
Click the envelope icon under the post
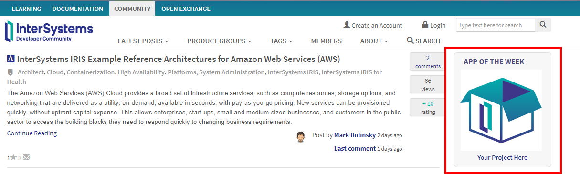(26, 157)
